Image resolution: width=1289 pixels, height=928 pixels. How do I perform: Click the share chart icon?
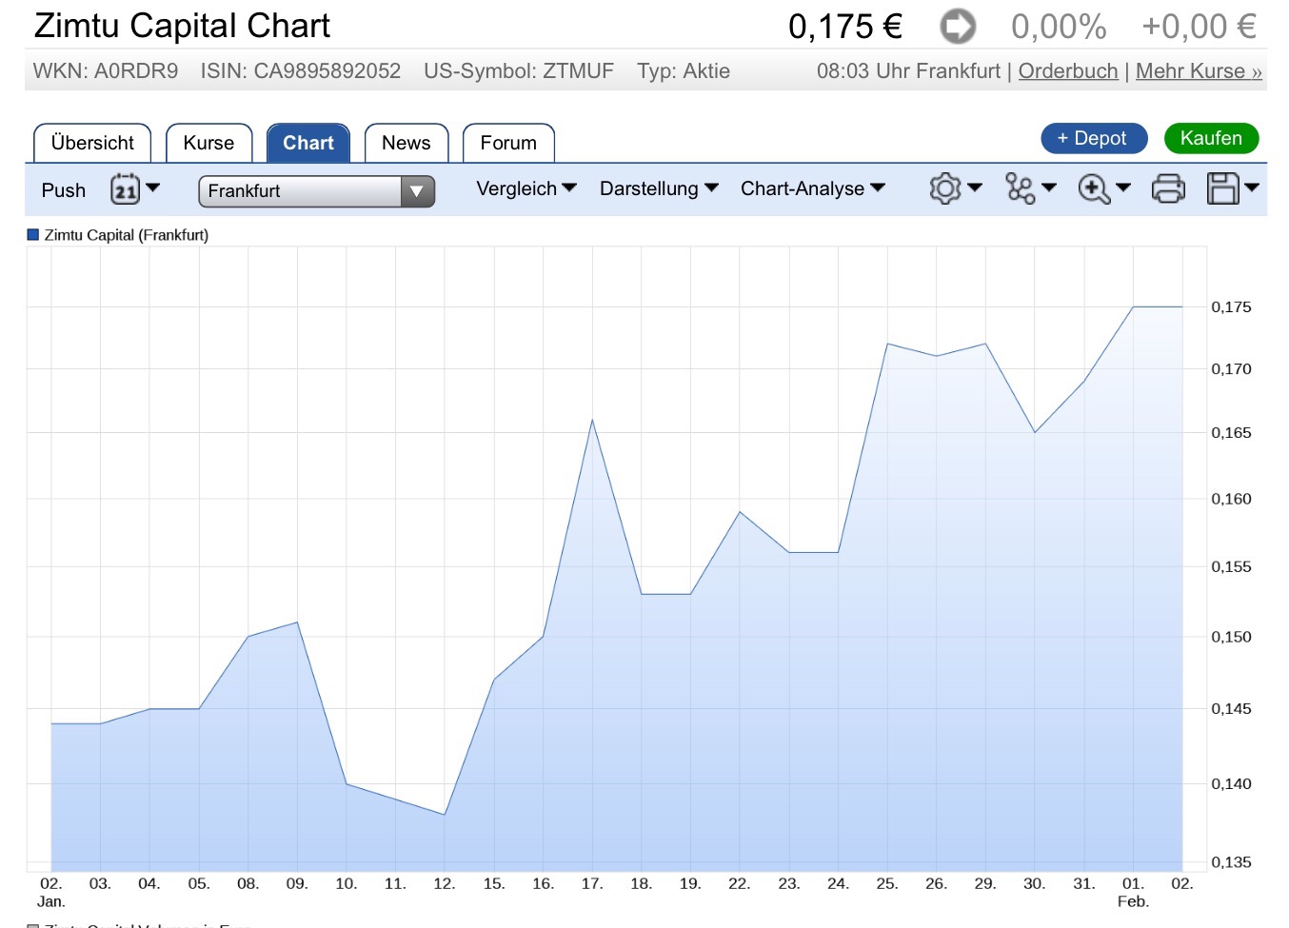[x=1019, y=188]
